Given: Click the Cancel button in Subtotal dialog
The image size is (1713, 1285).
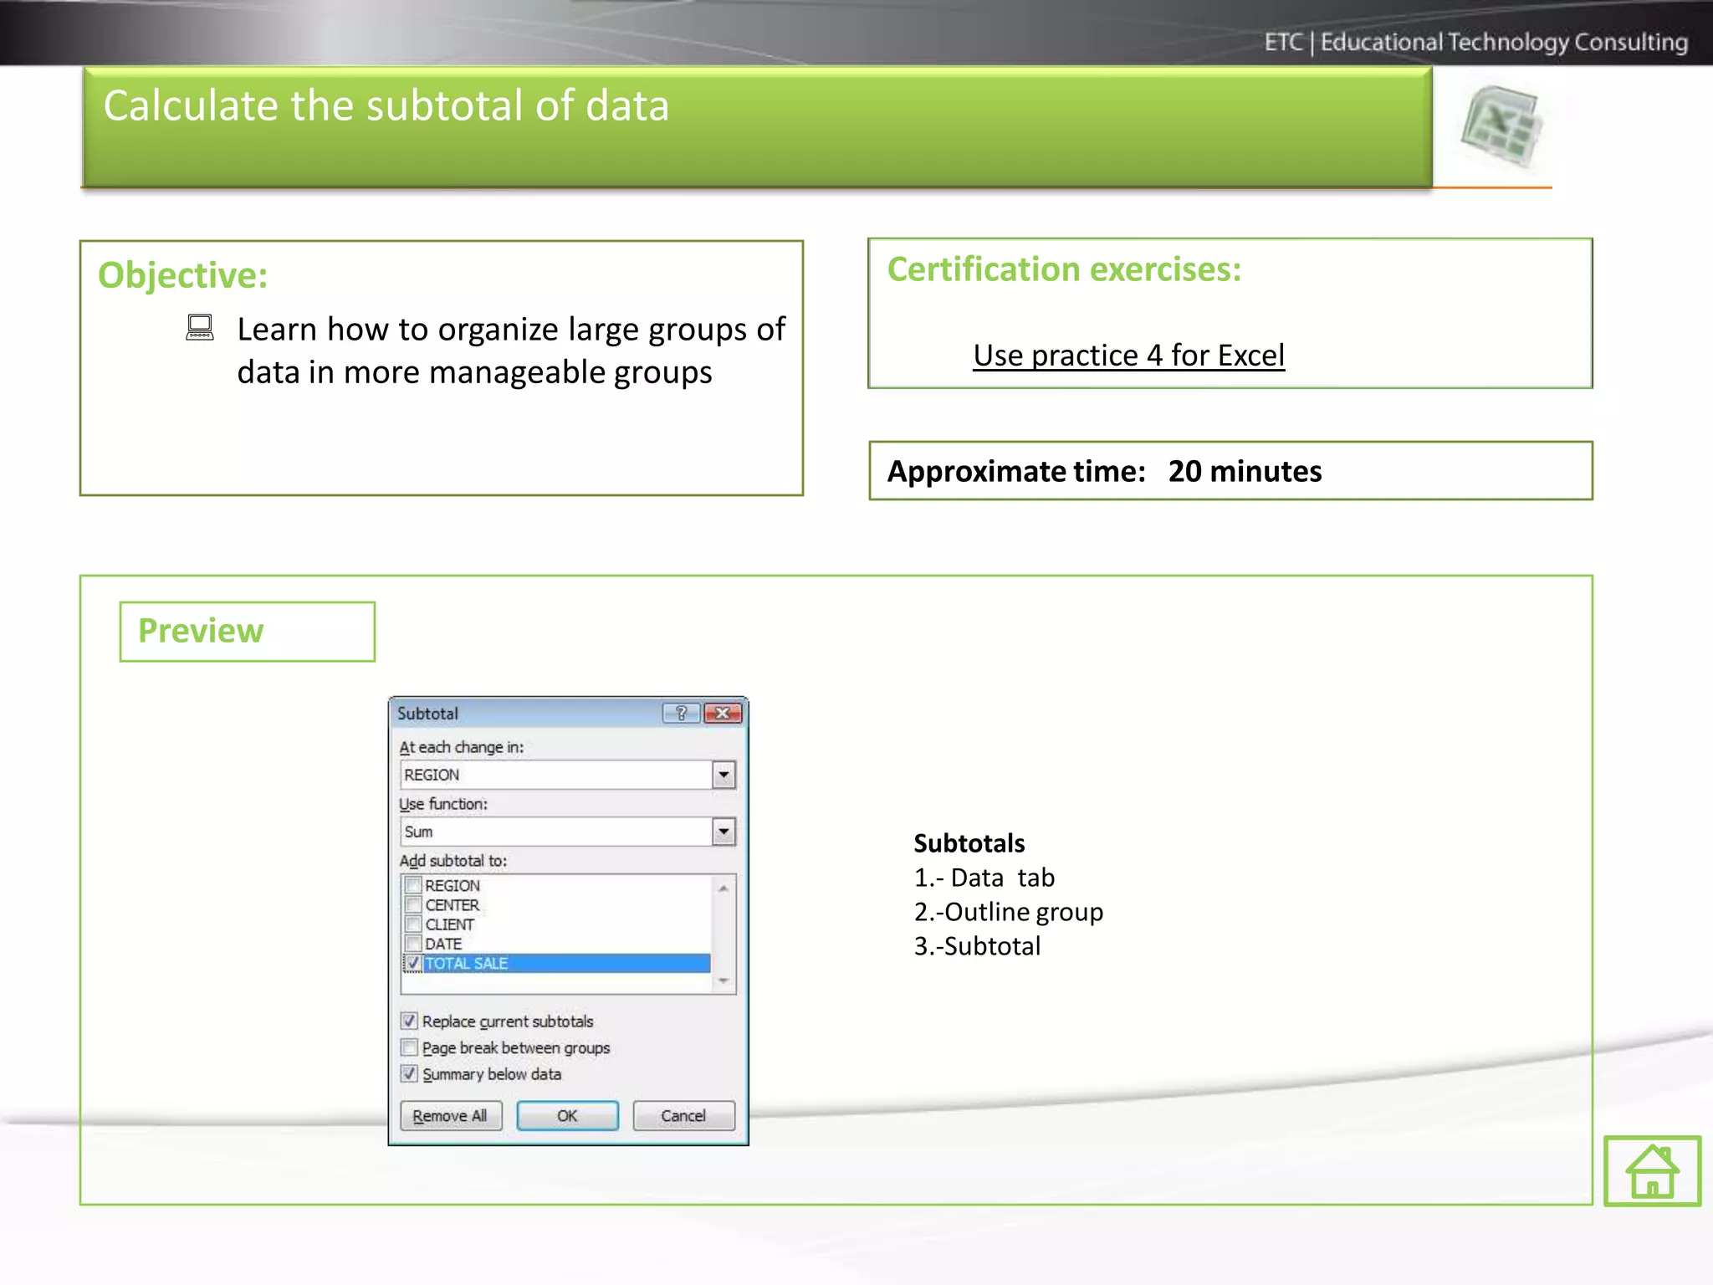Looking at the screenshot, I should (x=683, y=1116).
